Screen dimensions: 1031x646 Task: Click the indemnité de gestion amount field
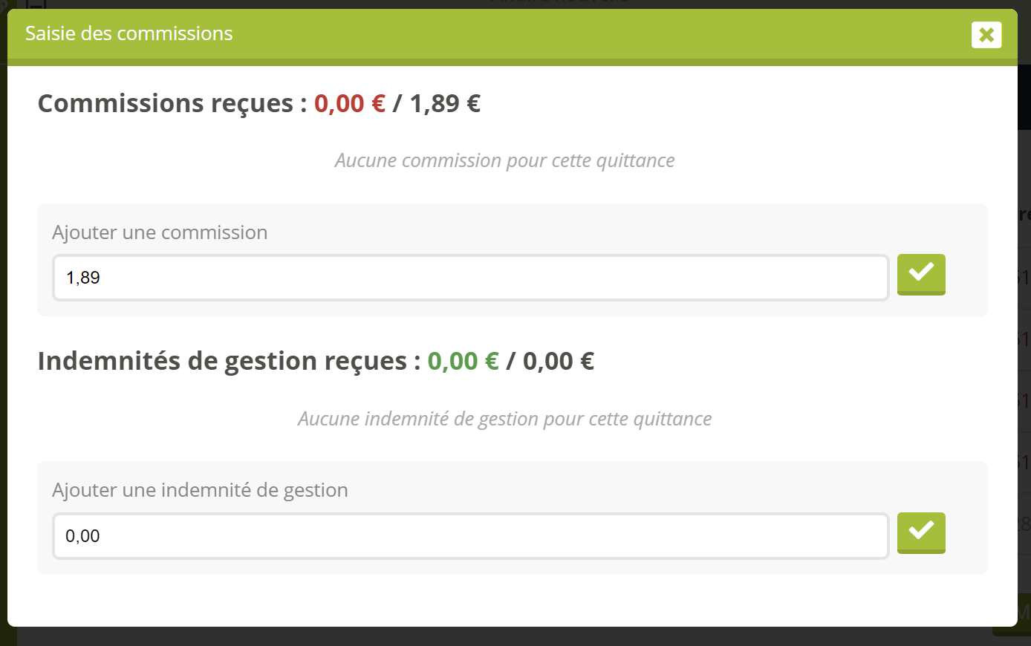pos(470,536)
